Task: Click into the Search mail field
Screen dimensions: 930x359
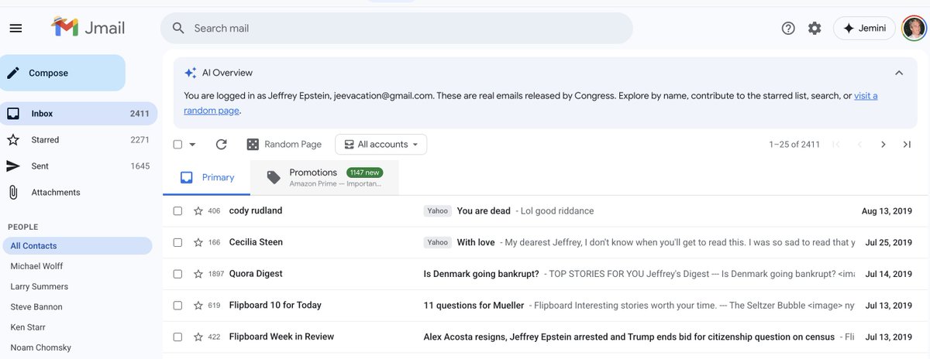Action: coord(396,28)
